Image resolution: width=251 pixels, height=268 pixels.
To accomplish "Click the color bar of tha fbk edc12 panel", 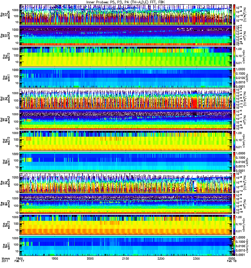I will (234, 57).
